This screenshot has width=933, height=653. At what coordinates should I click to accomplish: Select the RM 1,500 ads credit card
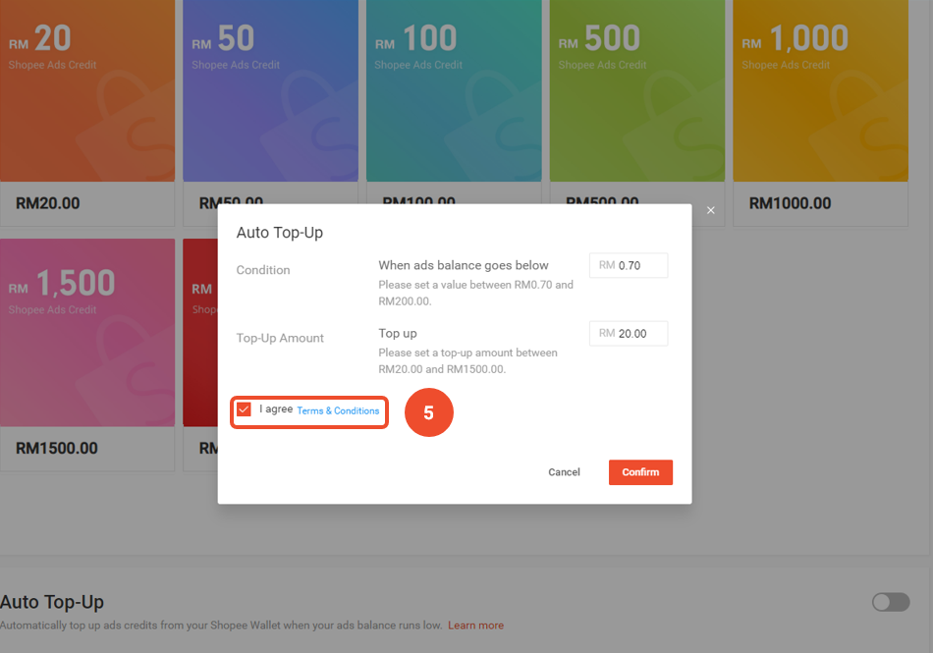87,332
